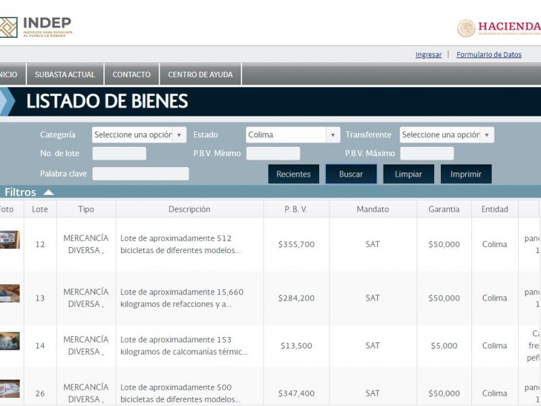Sort by the Descripción column header
The height and width of the screenshot is (406, 541).
point(189,209)
